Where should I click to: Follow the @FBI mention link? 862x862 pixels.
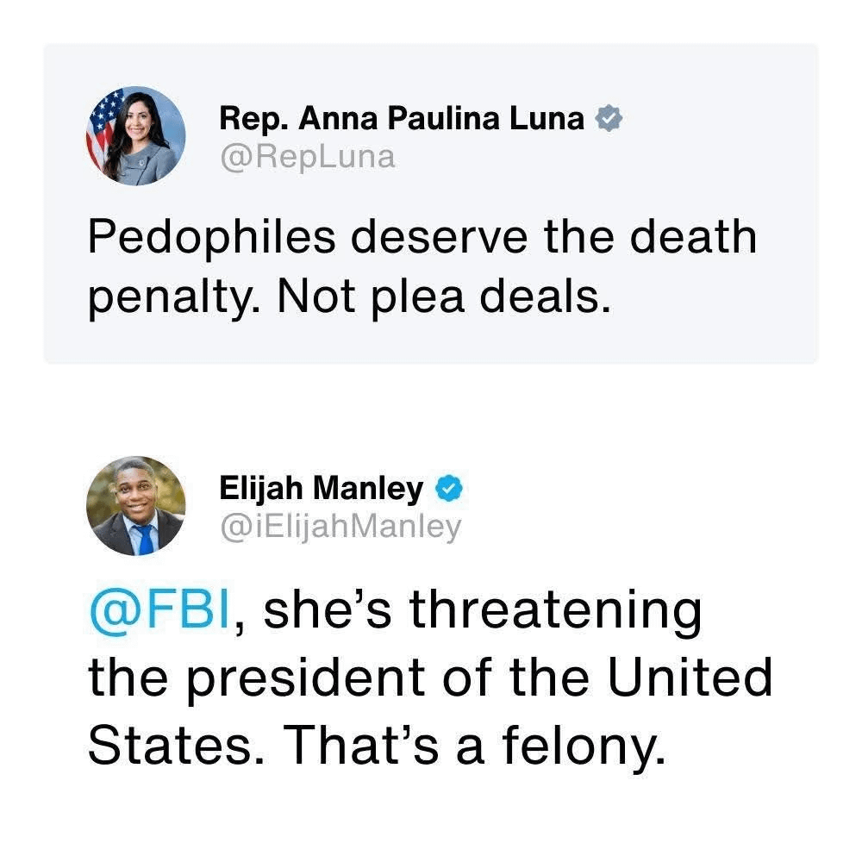click(x=159, y=610)
